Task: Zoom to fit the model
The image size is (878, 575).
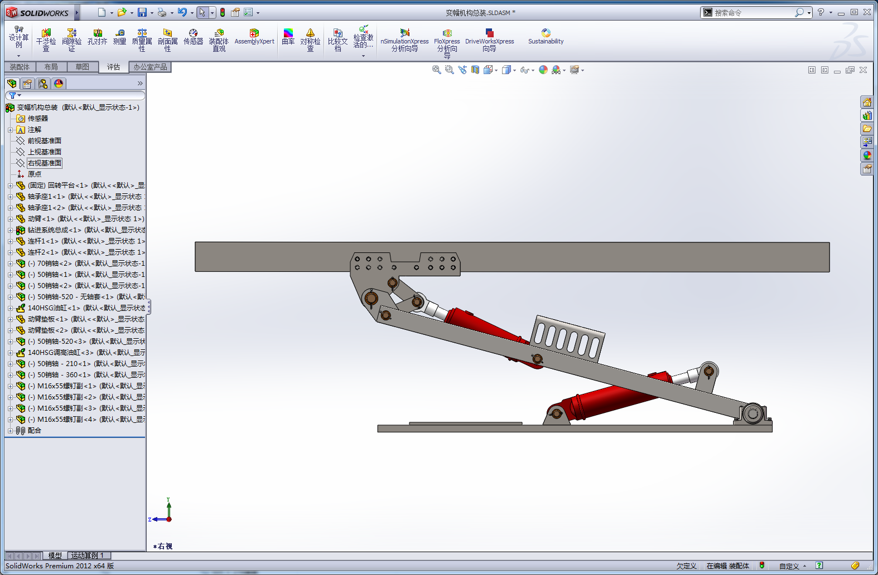Action: (x=436, y=70)
